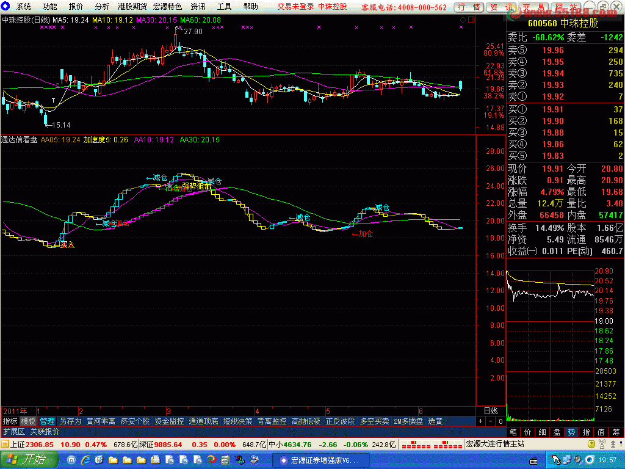Click the red diamond icon atop the K-line chart
Screen dimensions: 625x469
(463, 20)
